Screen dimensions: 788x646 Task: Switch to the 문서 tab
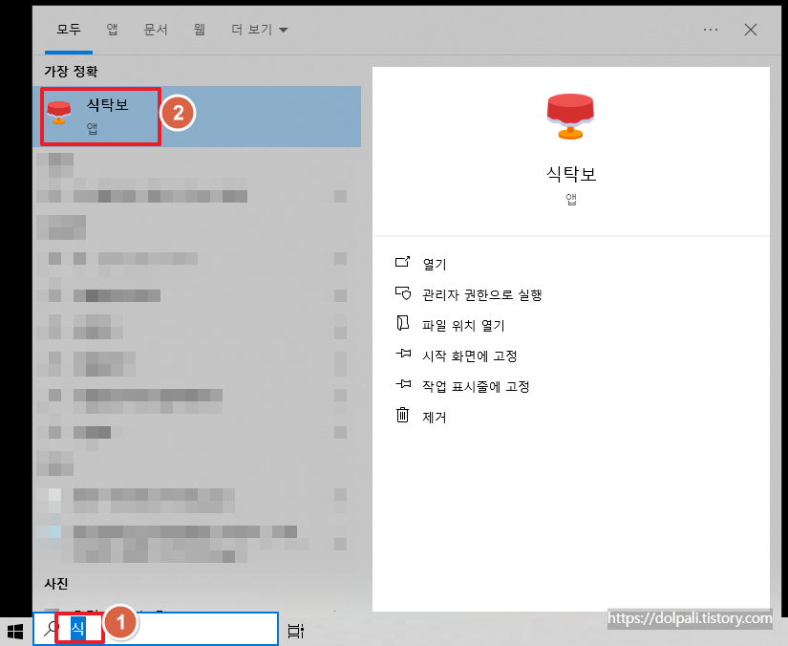tap(155, 30)
